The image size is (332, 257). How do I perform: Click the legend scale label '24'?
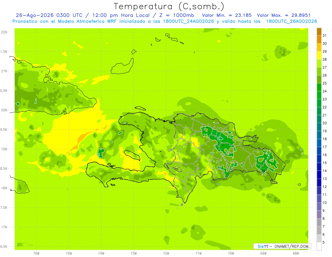325,91
